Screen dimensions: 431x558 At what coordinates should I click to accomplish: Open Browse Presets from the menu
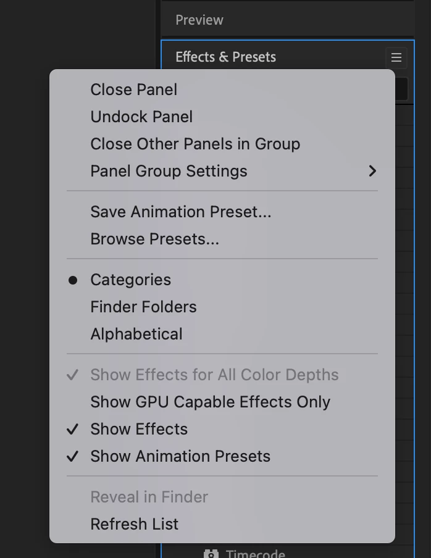(x=154, y=239)
